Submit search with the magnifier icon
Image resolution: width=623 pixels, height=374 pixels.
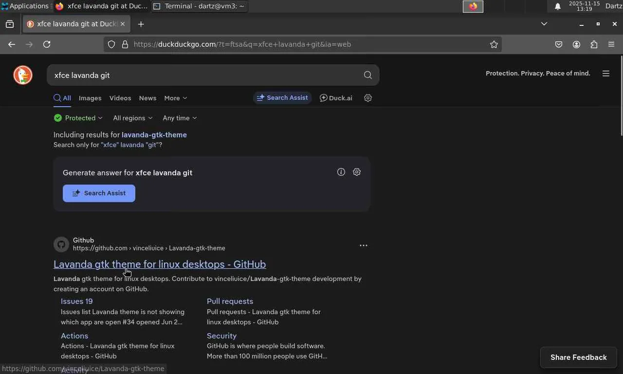[x=368, y=75]
